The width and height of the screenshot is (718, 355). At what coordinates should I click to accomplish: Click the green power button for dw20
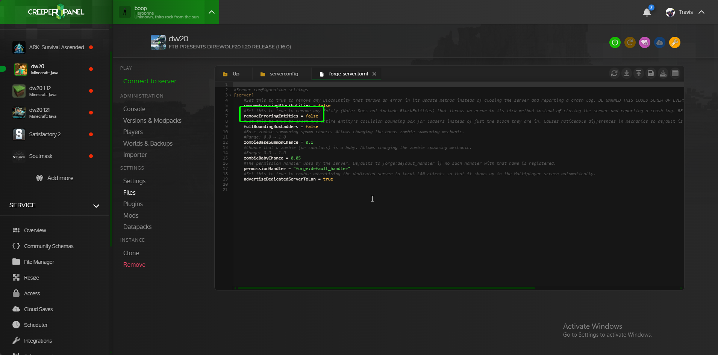[615, 42]
